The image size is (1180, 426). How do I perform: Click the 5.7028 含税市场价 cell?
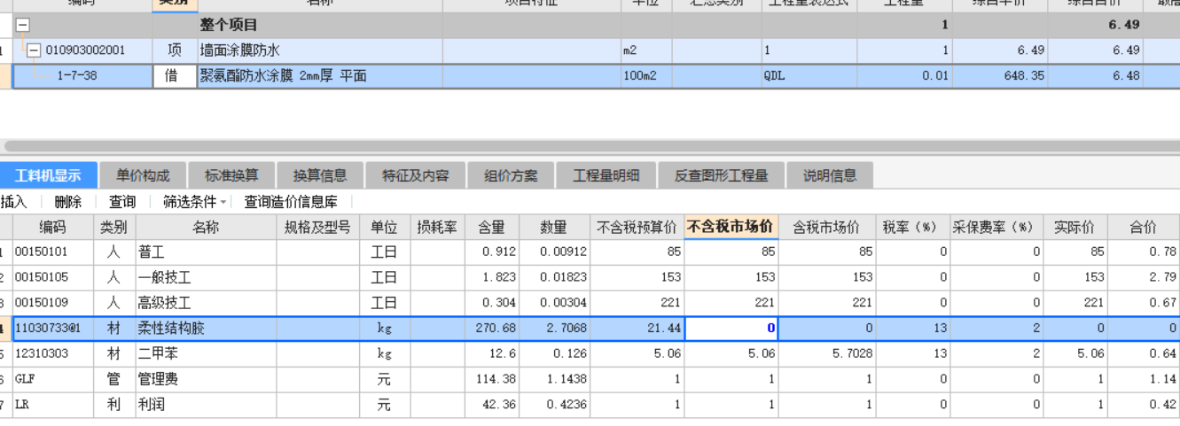point(826,354)
